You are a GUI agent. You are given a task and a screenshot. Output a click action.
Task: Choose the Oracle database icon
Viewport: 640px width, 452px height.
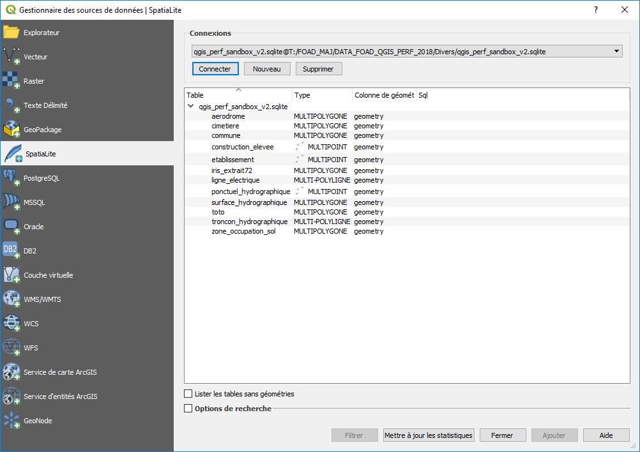click(11, 227)
